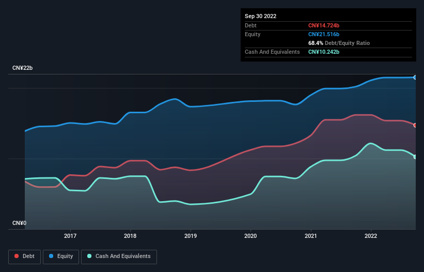Screen dimensions: 424x272
Task: Select the blue Equity endpoint marker
Action: [415, 78]
